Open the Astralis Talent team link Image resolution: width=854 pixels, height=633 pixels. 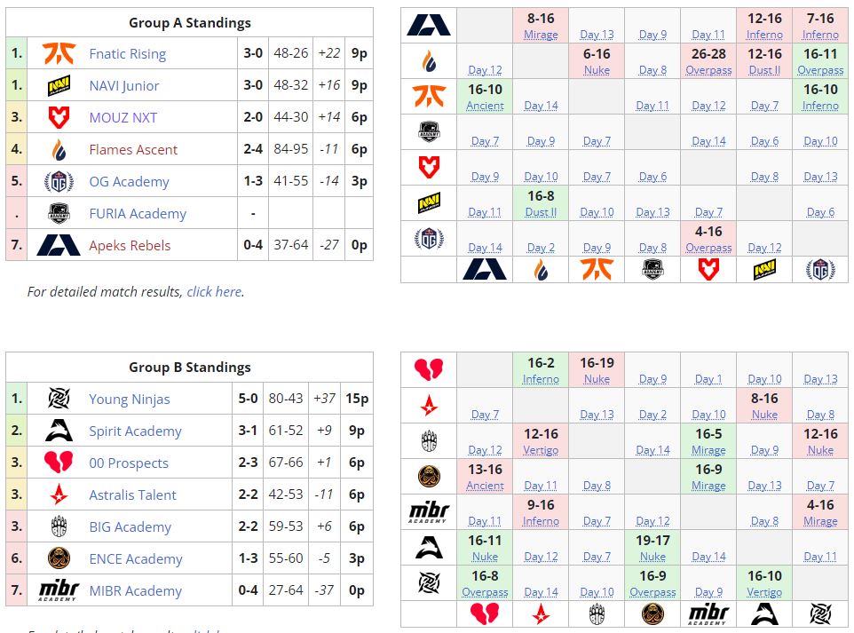[132, 495]
